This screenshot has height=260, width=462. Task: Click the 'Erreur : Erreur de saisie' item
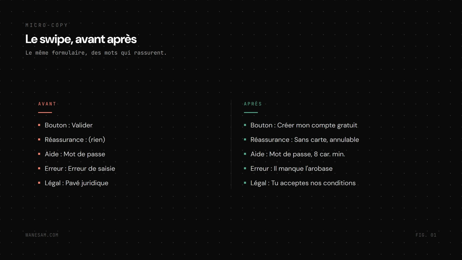pyautogui.click(x=80, y=168)
